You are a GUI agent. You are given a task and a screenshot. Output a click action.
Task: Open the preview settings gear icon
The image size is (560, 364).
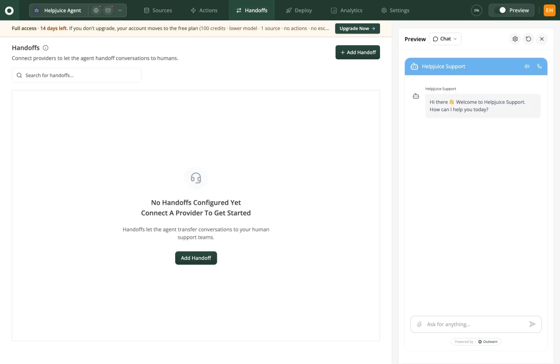515,39
